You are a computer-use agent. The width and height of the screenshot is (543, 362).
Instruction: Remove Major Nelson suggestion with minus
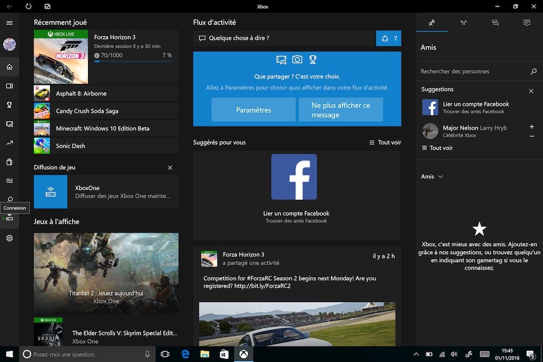(x=531, y=136)
